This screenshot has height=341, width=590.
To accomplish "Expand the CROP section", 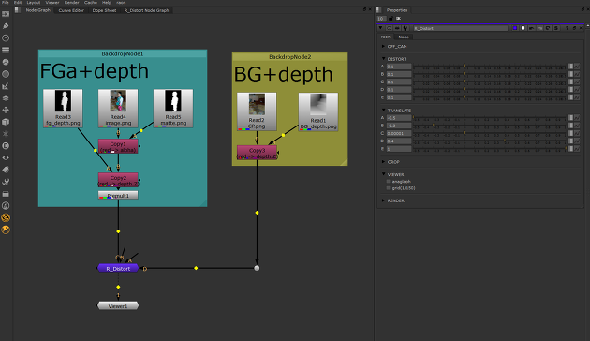I will pos(383,162).
